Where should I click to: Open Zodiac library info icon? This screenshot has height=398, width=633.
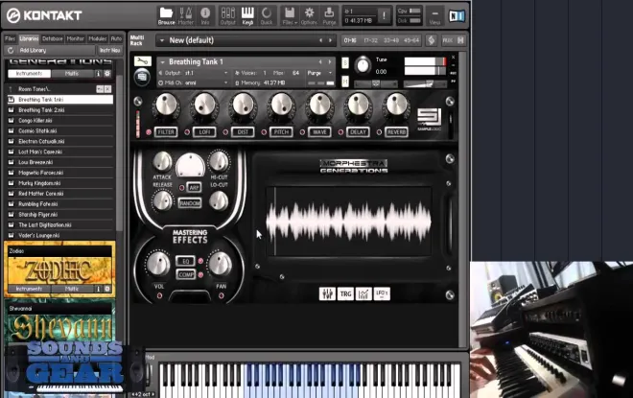pyautogui.click(x=98, y=289)
